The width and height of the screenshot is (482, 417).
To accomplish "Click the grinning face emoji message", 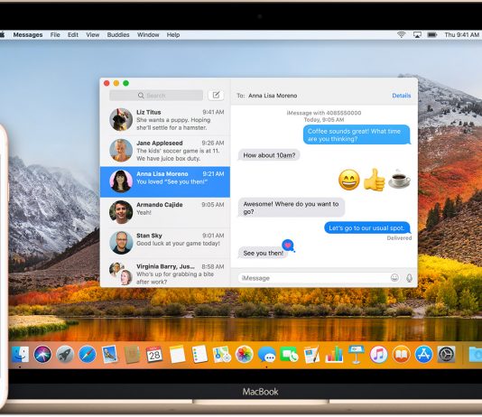I will click(349, 180).
